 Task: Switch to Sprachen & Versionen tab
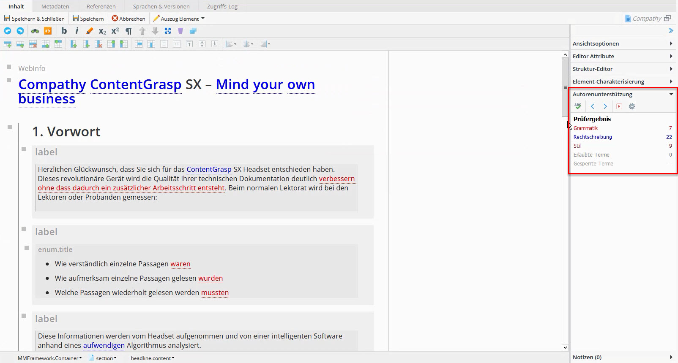[x=161, y=6]
